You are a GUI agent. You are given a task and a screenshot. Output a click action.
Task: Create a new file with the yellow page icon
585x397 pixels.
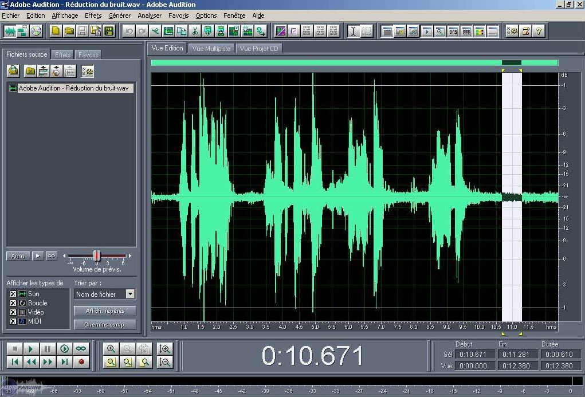56,31
